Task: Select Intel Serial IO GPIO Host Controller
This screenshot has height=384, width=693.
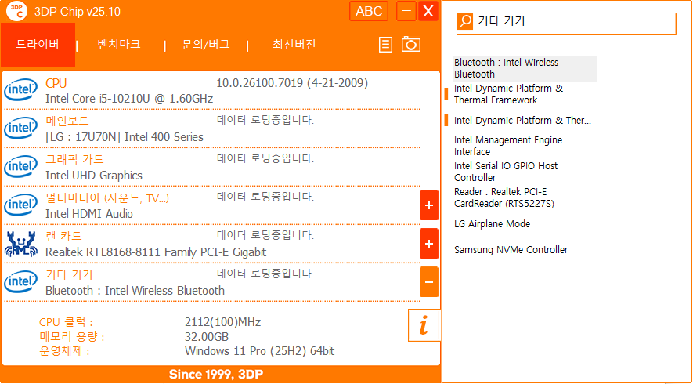Action: click(506, 172)
